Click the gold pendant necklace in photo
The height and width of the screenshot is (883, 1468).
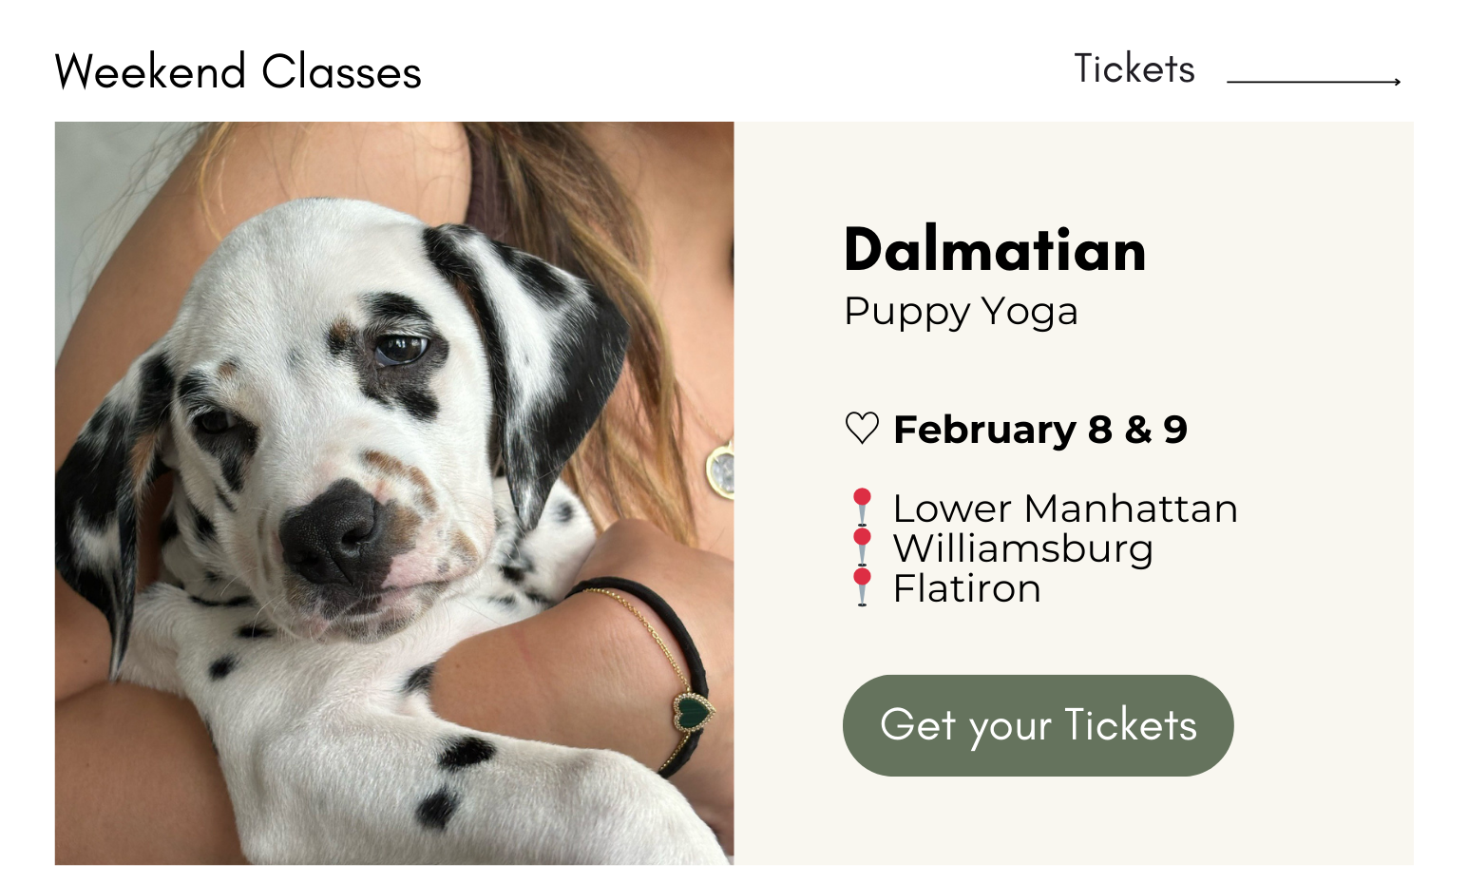pyautogui.click(x=722, y=470)
